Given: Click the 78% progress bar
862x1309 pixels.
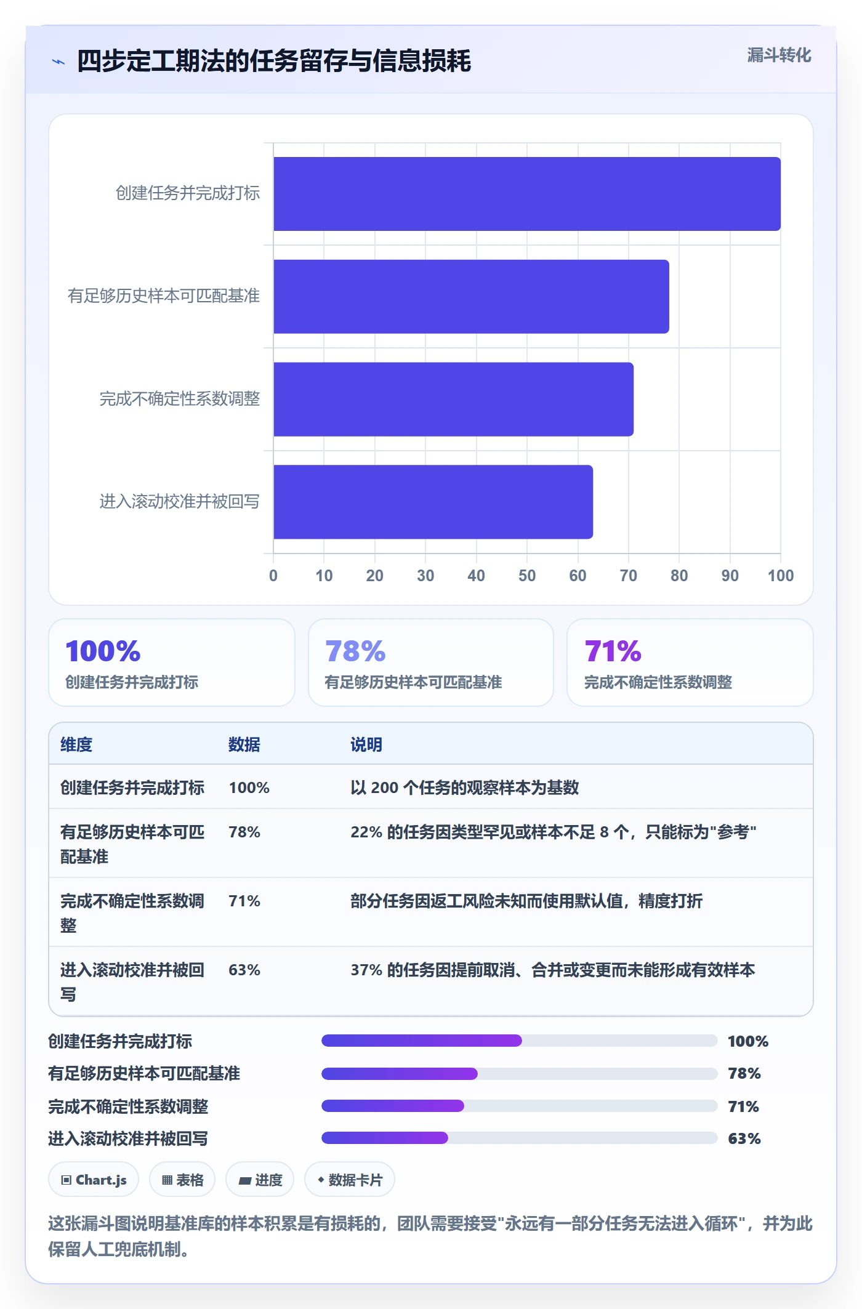Looking at the screenshot, I should (520, 1074).
